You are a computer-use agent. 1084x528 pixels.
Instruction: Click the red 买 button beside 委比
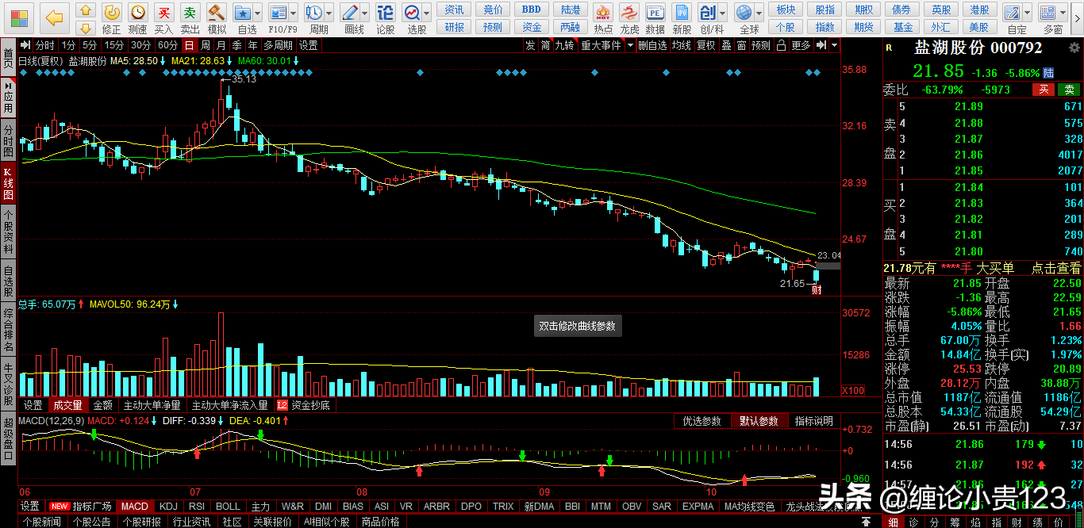(x=1044, y=90)
